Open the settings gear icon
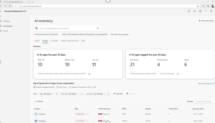The image size is (215, 123). point(200,11)
